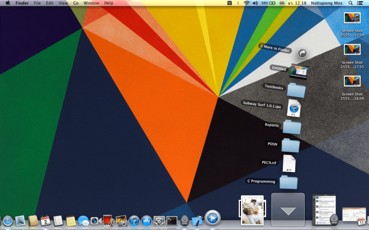Open Xcode hammer icon in Dock
This screenshot has width=369, height=230.
point(197,221)
